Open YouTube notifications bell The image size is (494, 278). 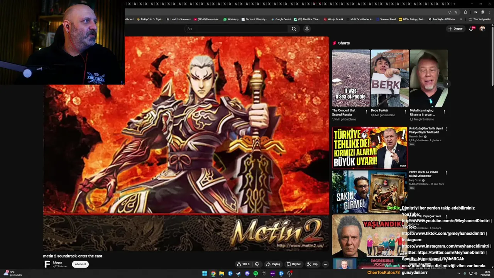[x=471, y=29]
